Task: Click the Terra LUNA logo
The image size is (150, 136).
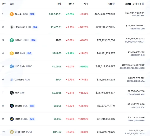Action: pyautogui.click(x=12, y=119)
